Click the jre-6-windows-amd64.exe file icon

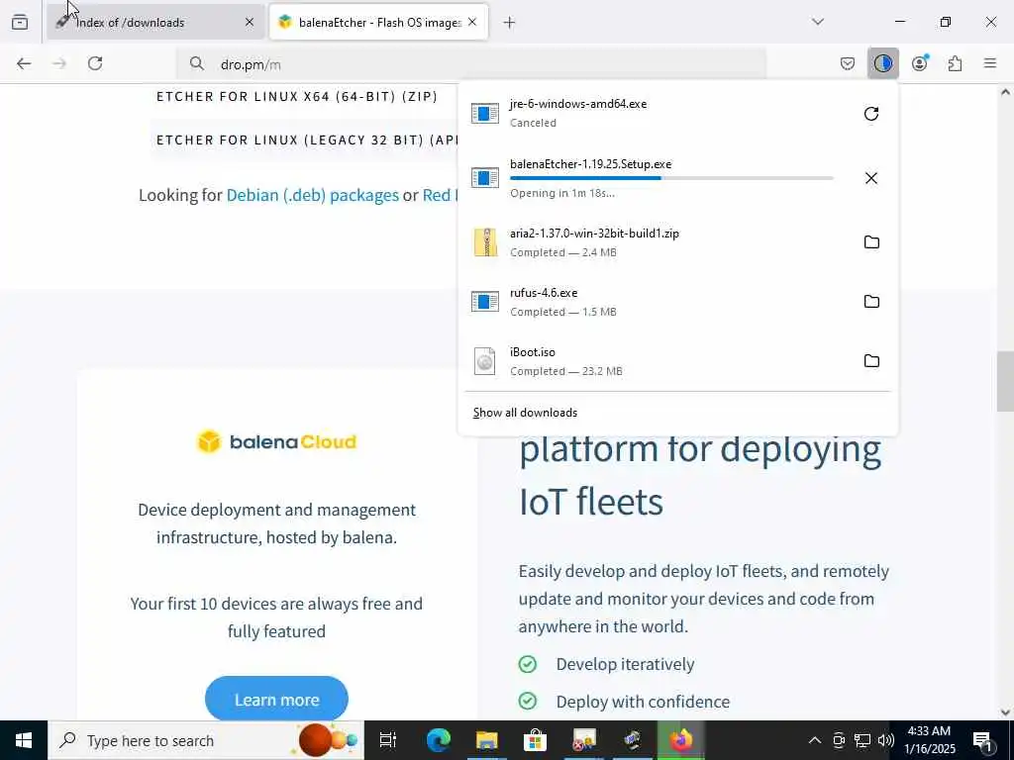[485, 114]
